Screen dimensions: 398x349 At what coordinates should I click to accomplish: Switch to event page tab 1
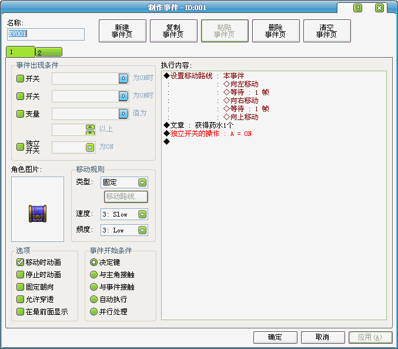point(21,52)
